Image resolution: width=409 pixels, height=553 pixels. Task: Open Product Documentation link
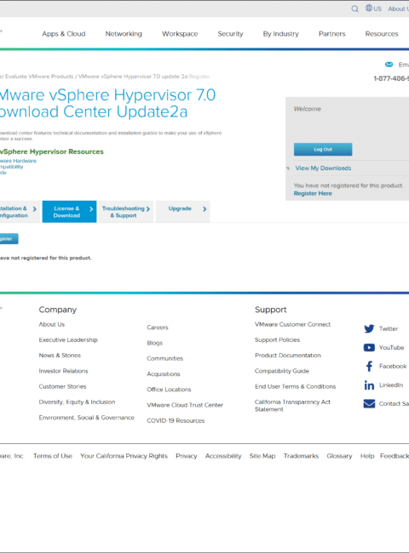pyautogui.click(x=288, y=355)
